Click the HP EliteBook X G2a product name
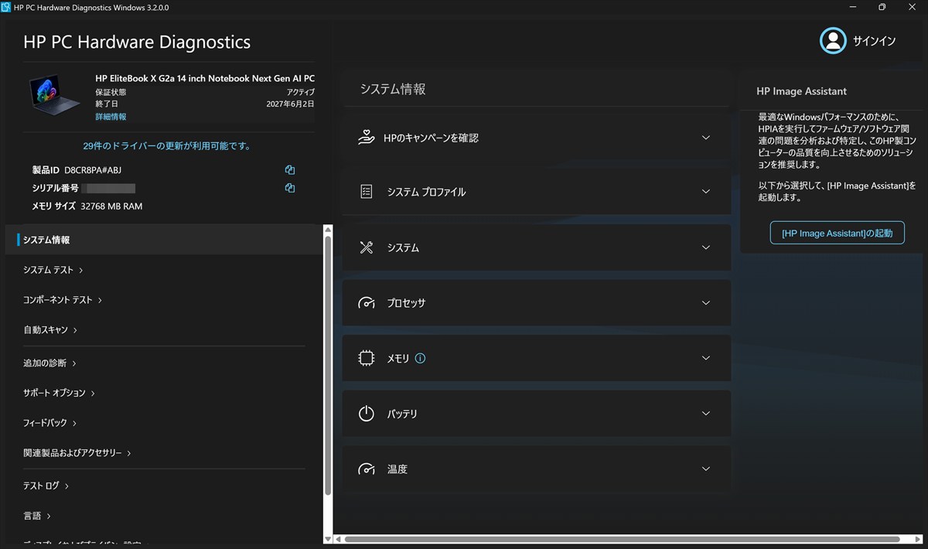 tap(205, 79)
